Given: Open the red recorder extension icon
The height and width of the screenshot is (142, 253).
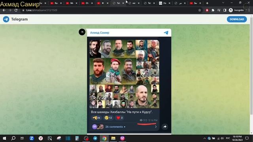Looking at the screenshot, I should 207,10.
